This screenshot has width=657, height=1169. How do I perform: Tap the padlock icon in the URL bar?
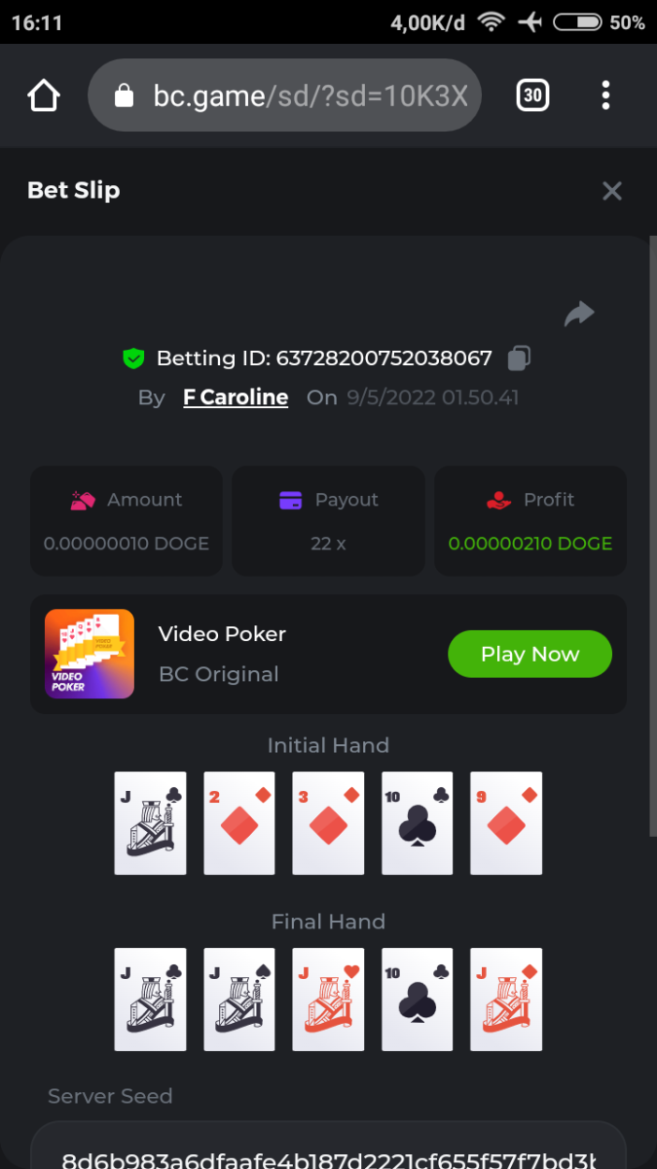(x=123, y=95)
